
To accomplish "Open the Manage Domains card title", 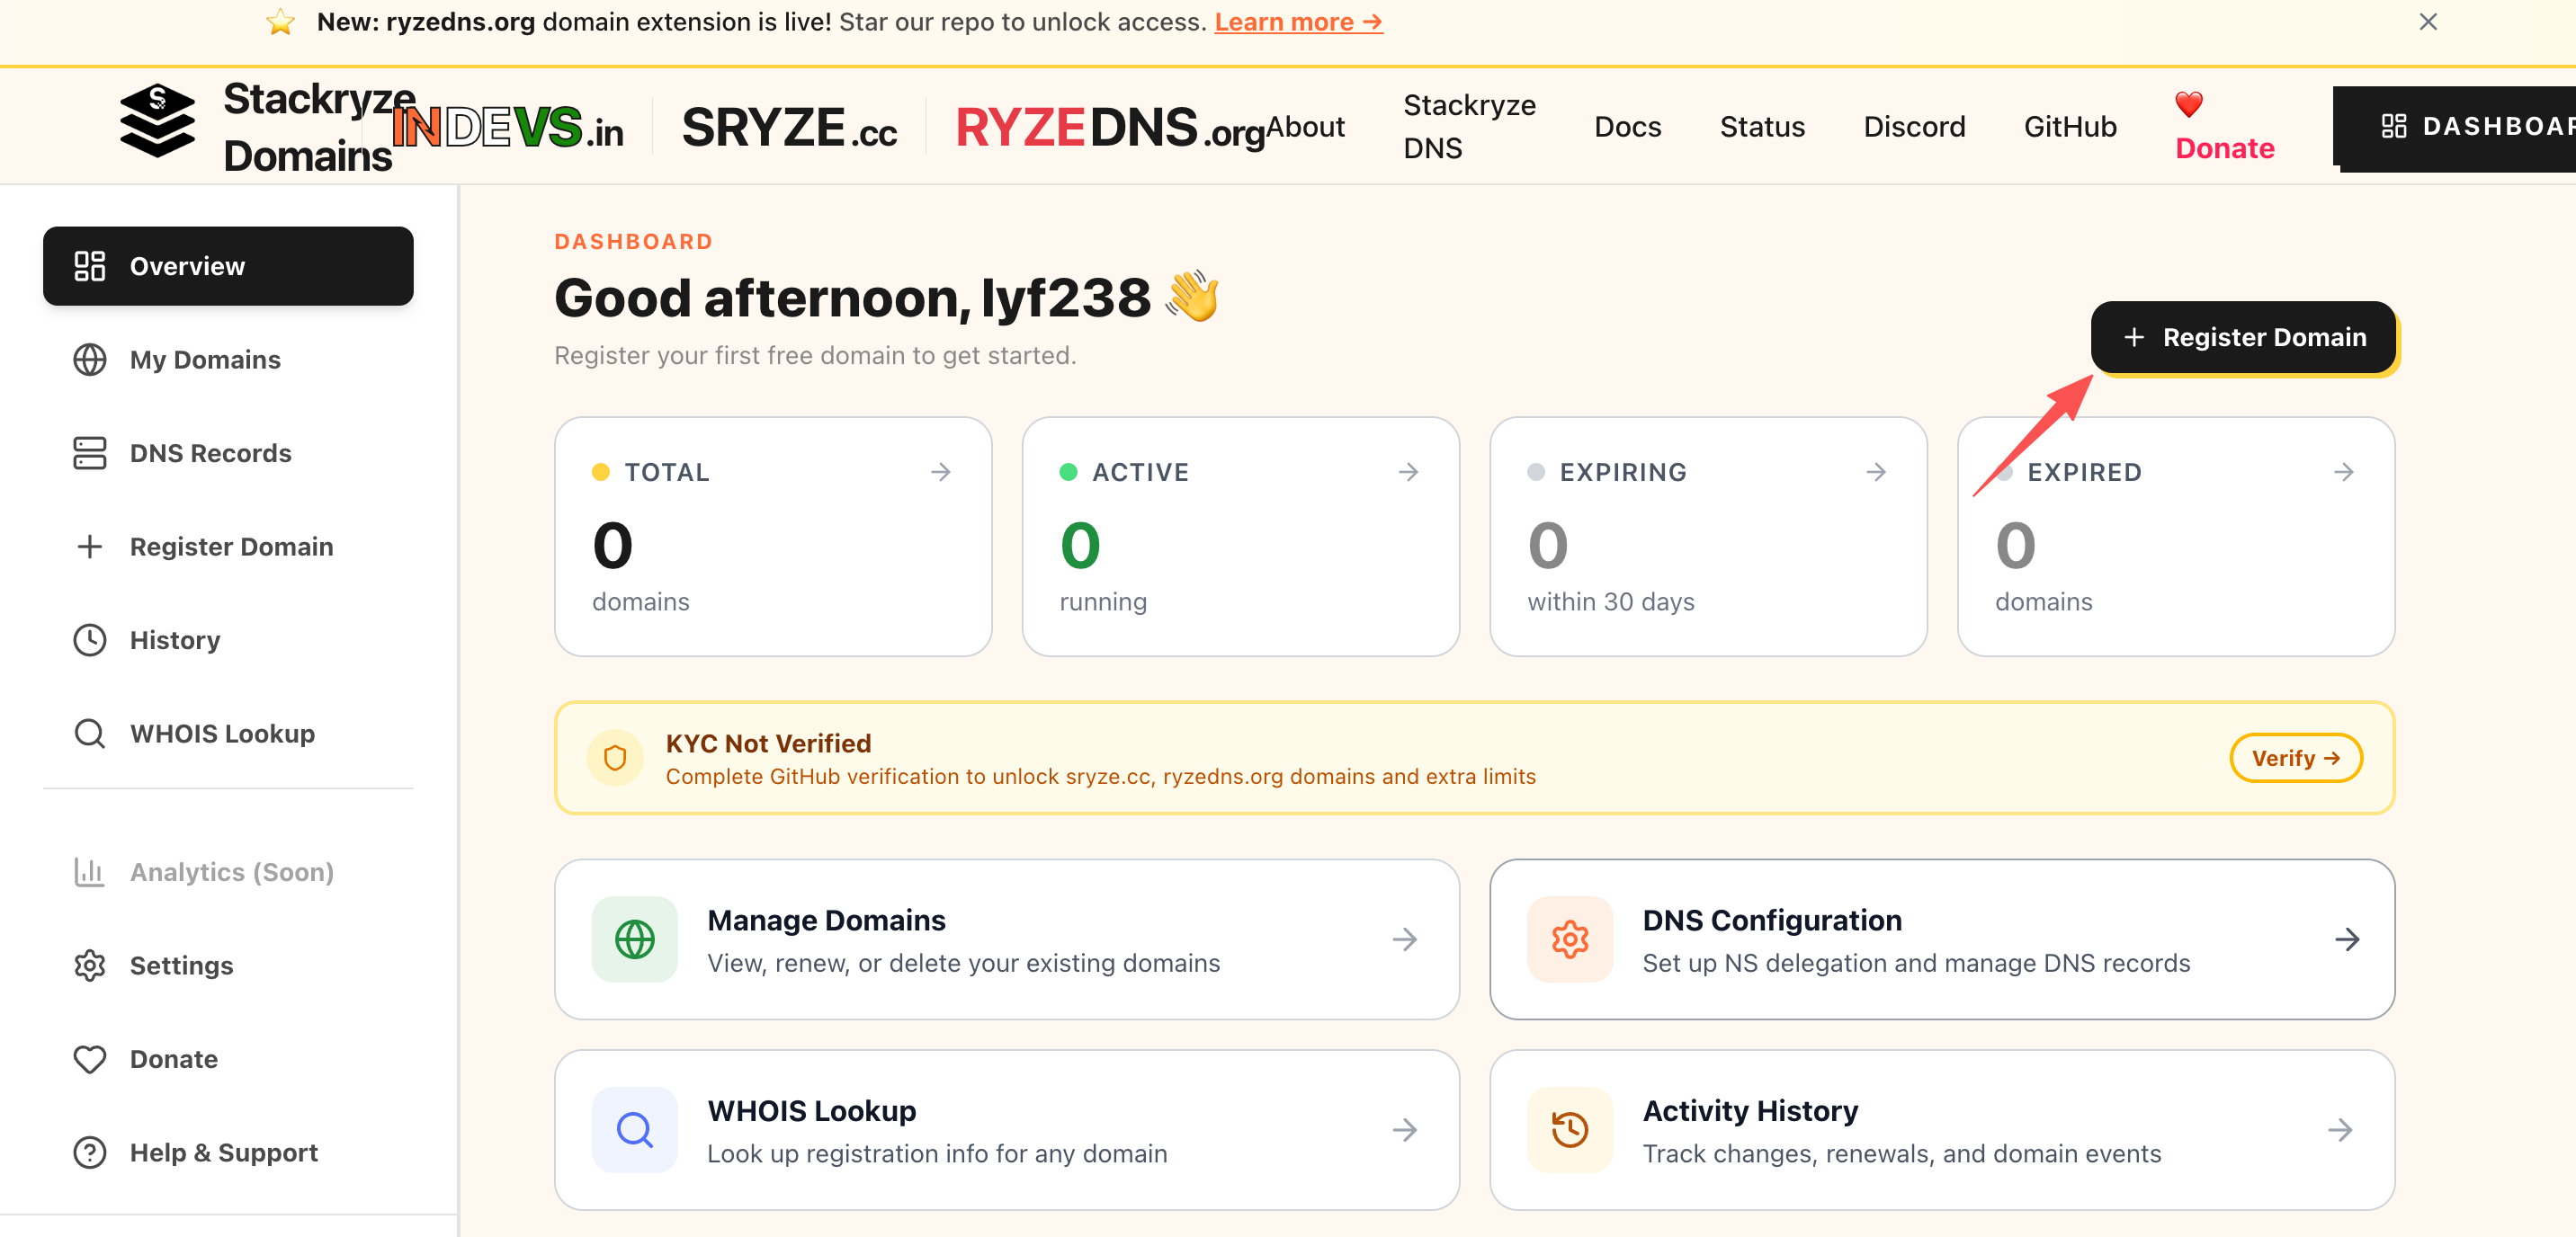I will [x=826, y=921].
